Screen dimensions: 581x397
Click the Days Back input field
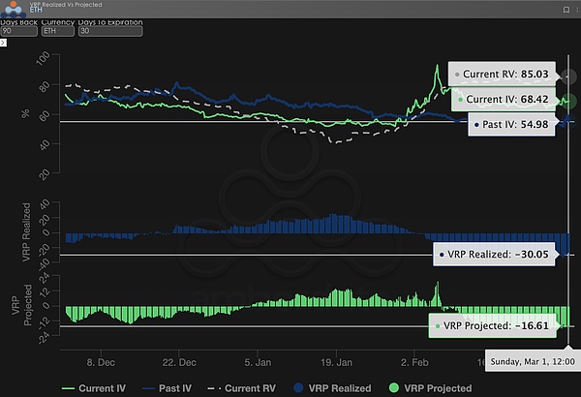pyautogui.click(x=18, y=30)
